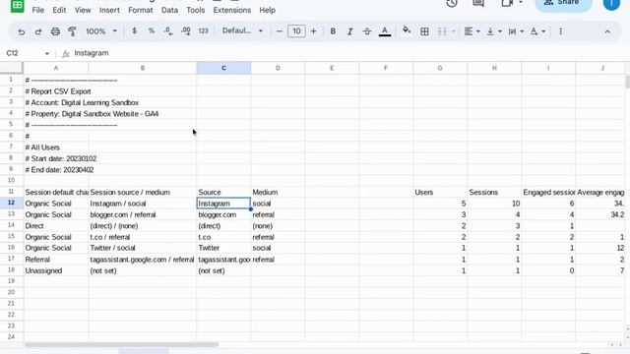
Task: Decrease font size with minus button
Action: point(280,30)
